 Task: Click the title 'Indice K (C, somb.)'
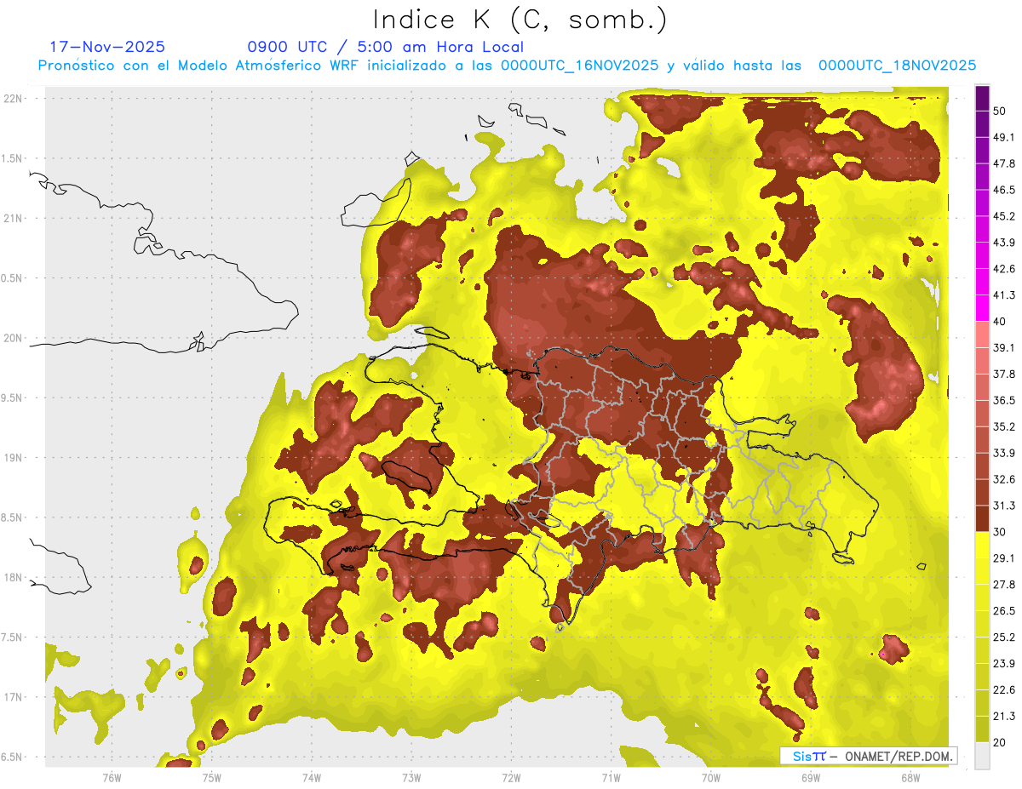520,20
